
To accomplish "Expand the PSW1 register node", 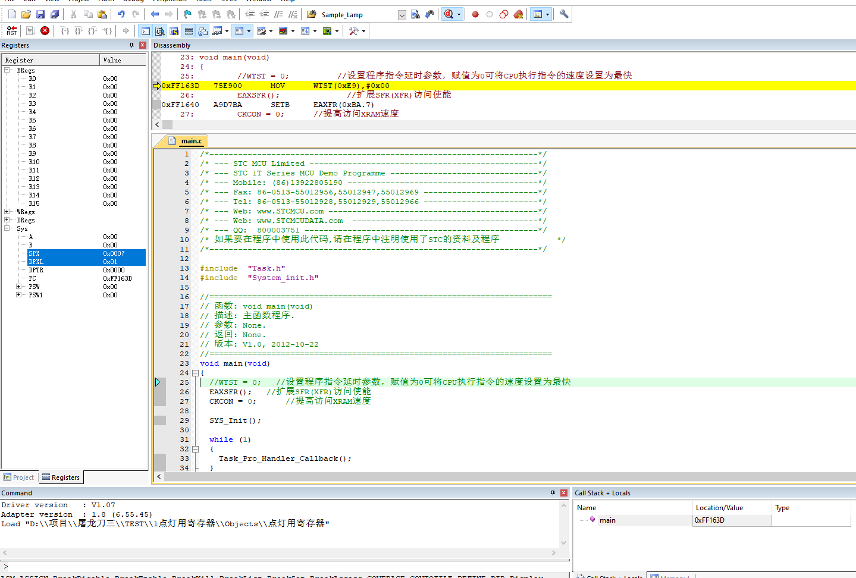I will [x=18, y=295].
